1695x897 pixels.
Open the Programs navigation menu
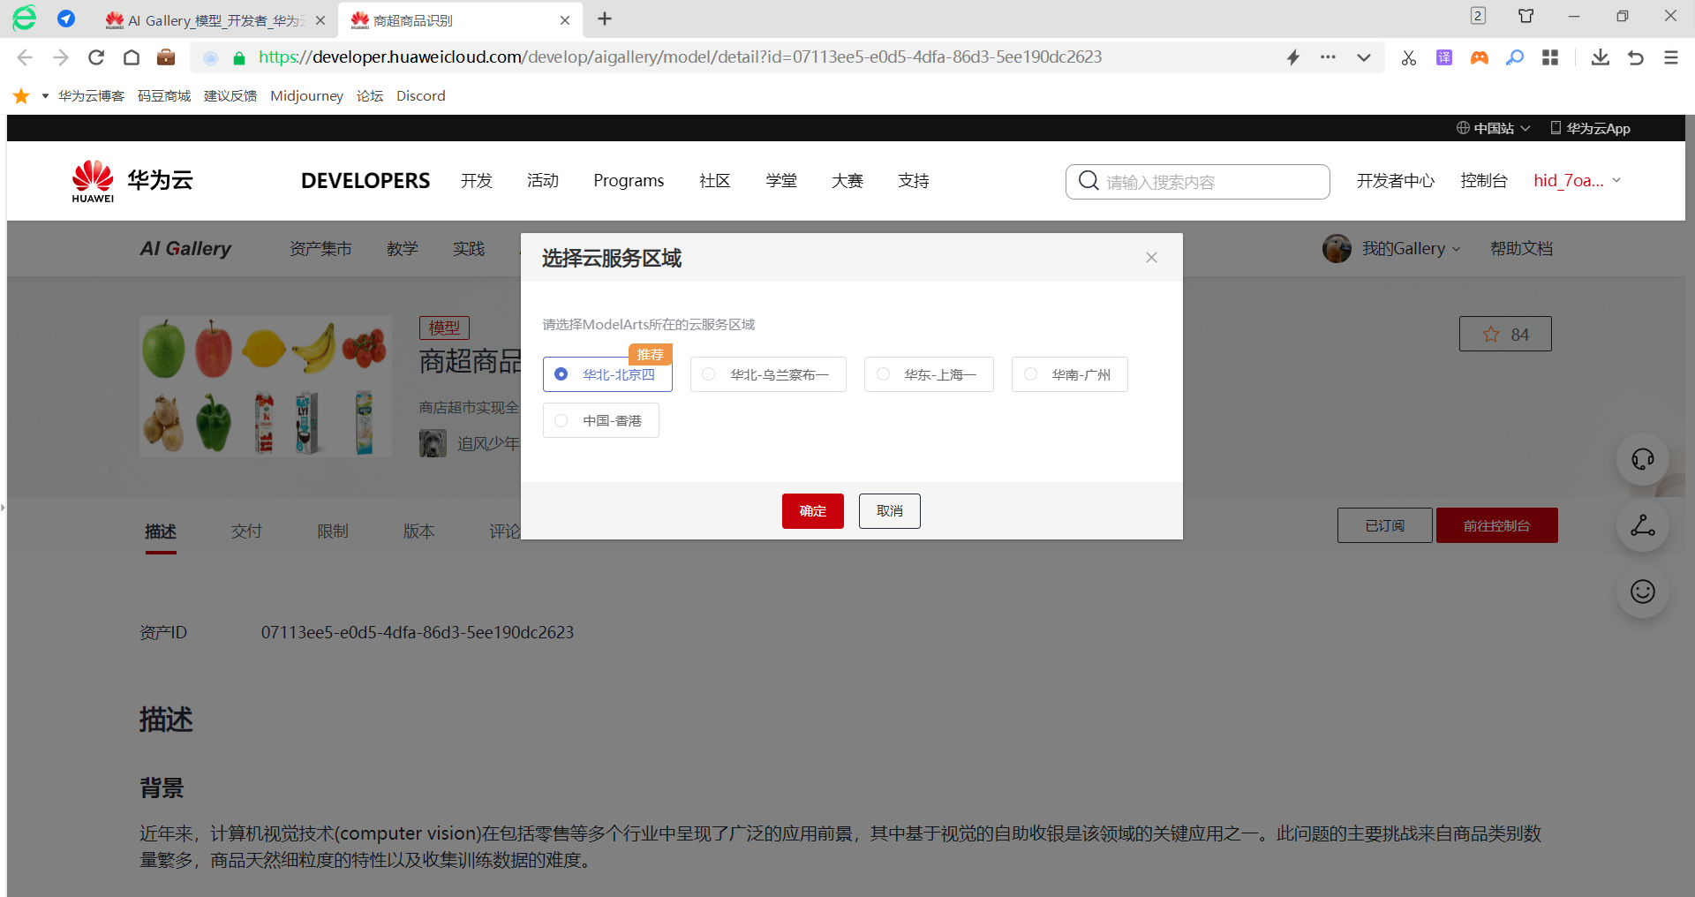coord(629,181)
